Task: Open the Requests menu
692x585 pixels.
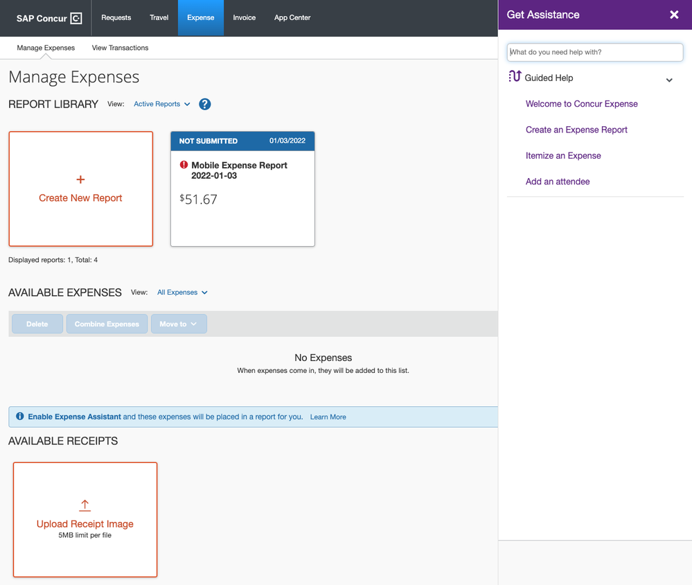Action: [116, 17]
